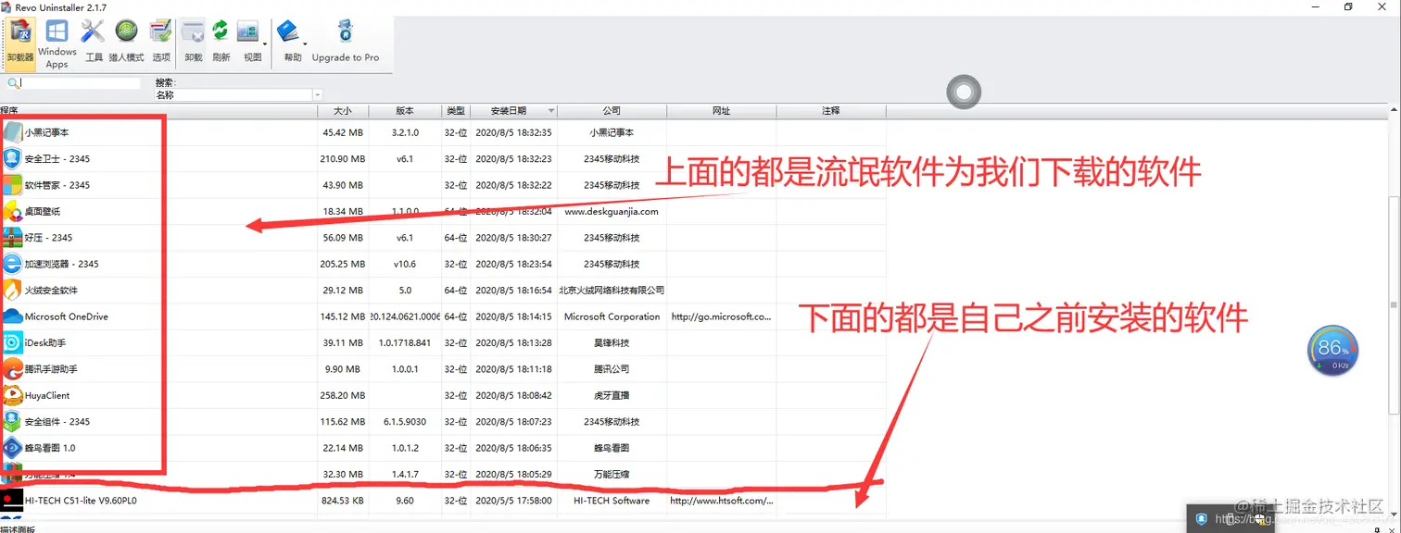Sort by the 类型 column header
Image resolution: width=1401 pixels, height=533 pixels.
[455, 111]
